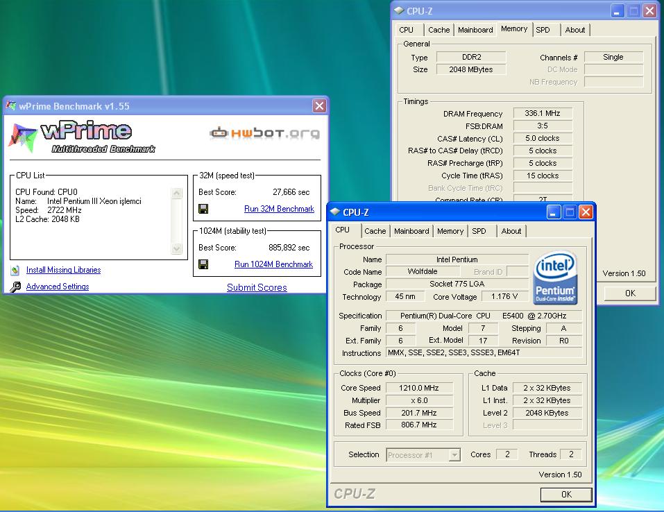Open Mainboard tab in front CPU-Z
The width and height of the screenshot is (664, 512).
tap(411, 231)
